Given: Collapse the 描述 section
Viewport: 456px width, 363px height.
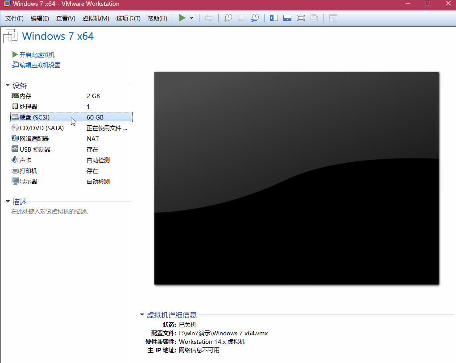Looking at the screenshot, I should point(8,202).
